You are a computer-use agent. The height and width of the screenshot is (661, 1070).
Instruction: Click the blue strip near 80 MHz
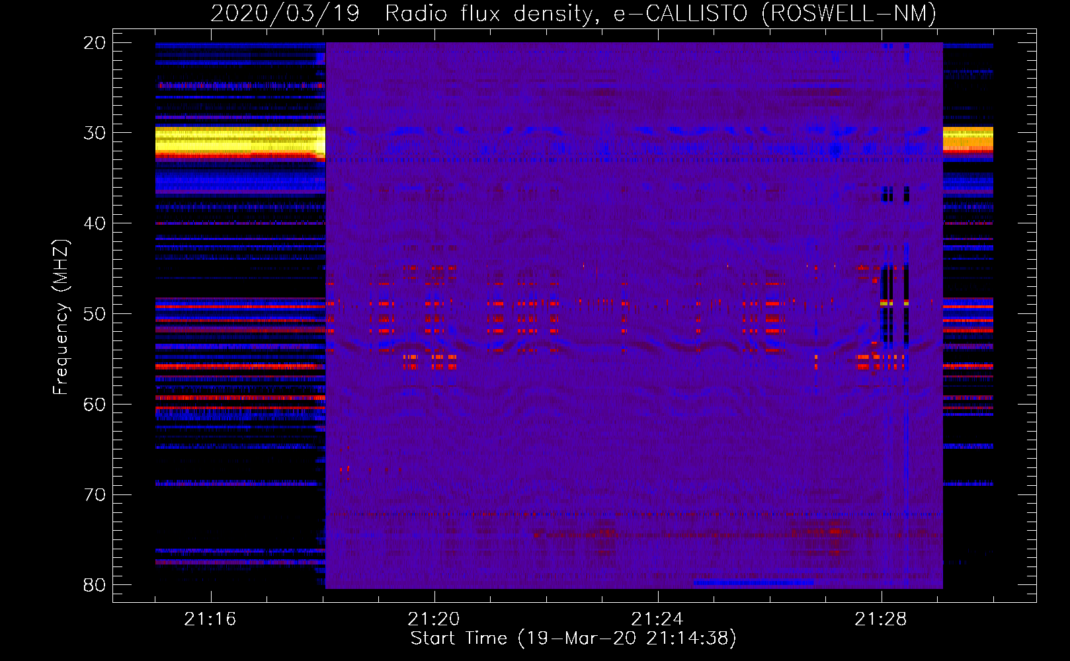(x=754, y=582)
